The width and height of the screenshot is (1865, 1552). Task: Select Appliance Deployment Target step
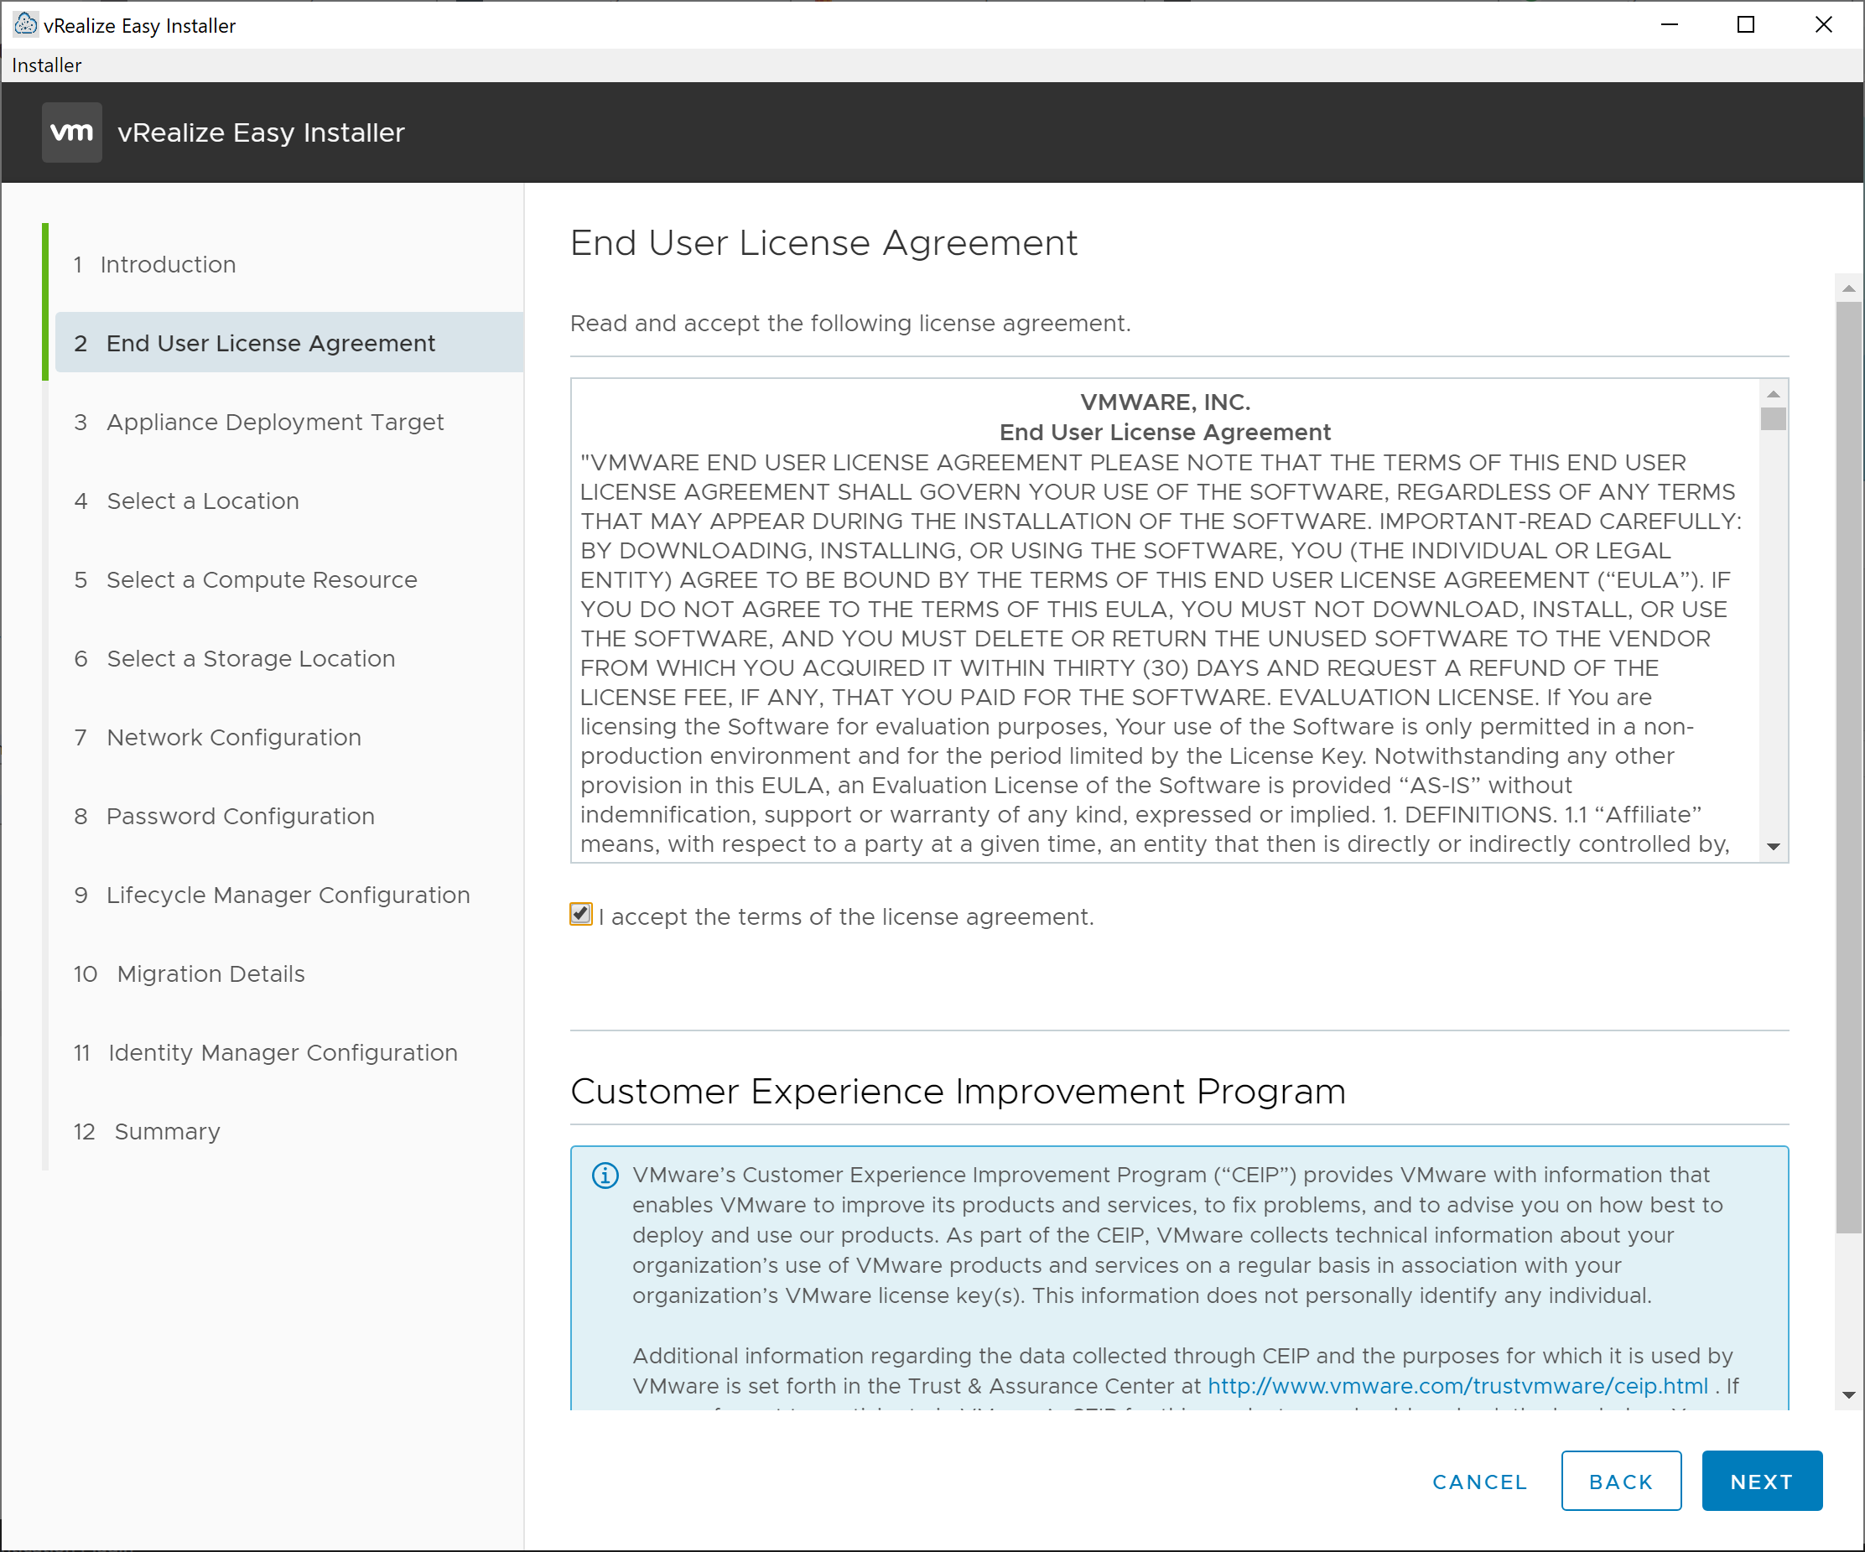274,422
